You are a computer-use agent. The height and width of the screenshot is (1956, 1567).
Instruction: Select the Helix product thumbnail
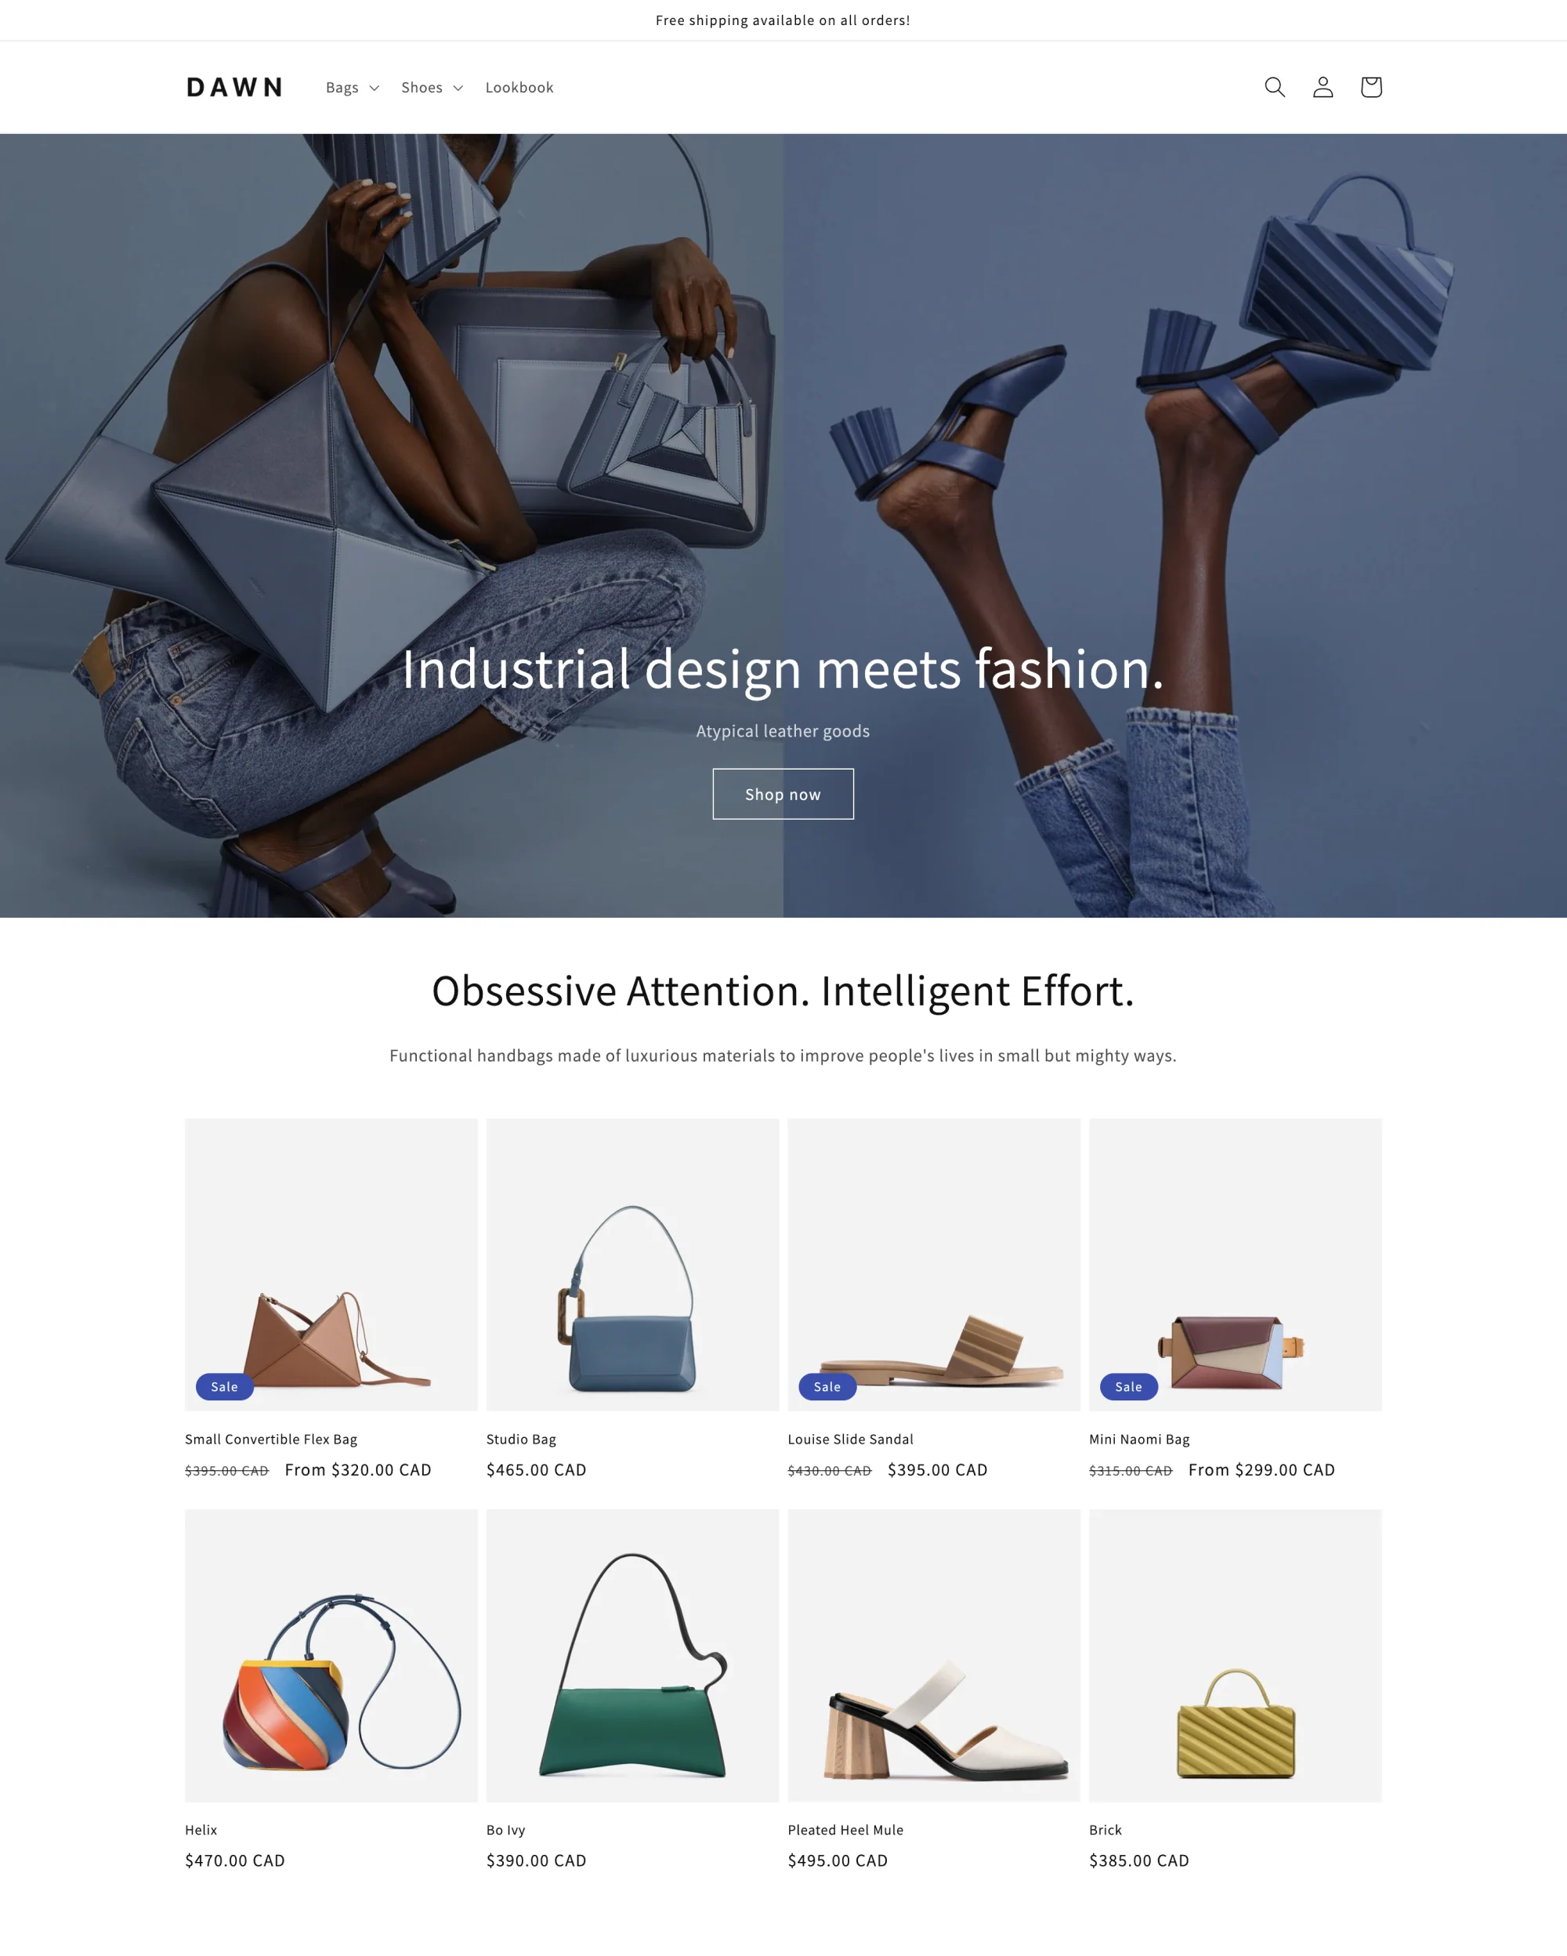[331, 1654]
